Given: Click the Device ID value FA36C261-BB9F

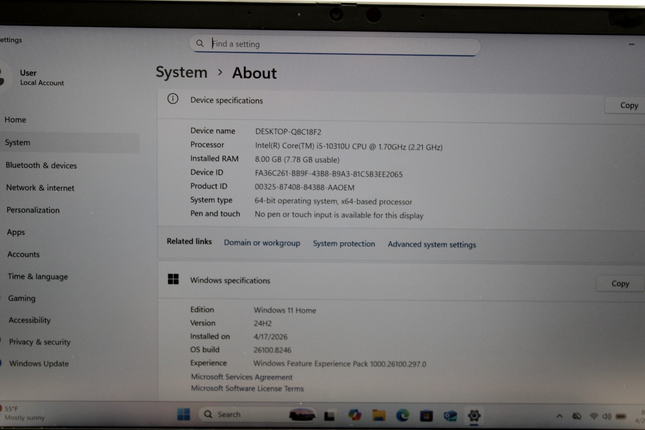Looking at the screenshot, I should point(329,174).
